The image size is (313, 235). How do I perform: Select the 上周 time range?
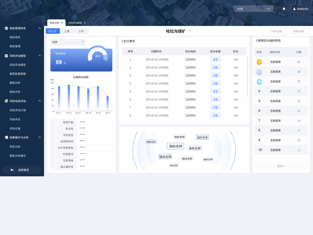pyautogui.click(x=67, y=31)
